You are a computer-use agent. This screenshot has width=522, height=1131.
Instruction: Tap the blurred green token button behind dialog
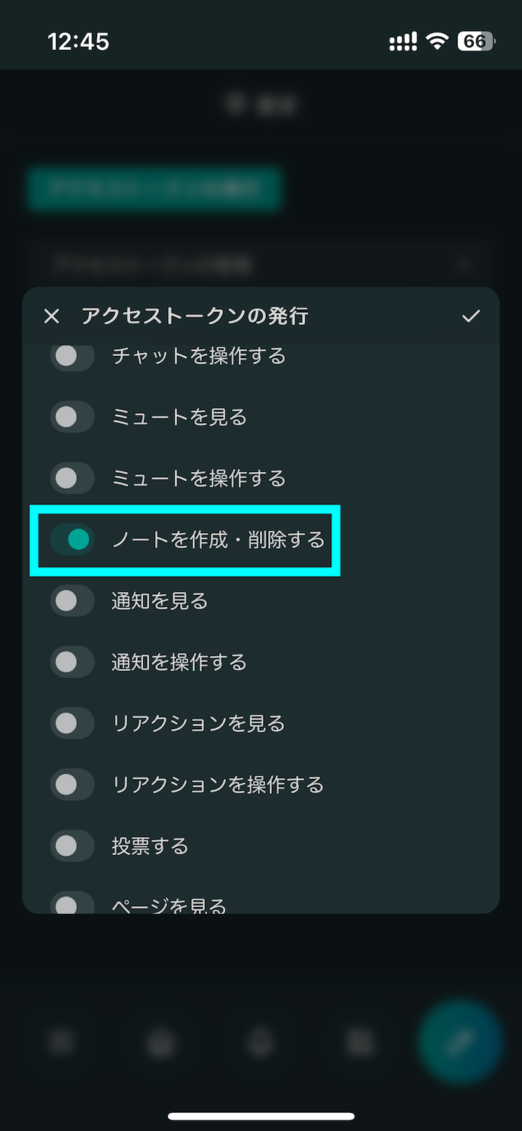154,188
